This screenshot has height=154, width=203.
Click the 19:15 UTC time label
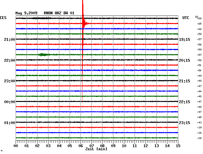click(185, 39)
